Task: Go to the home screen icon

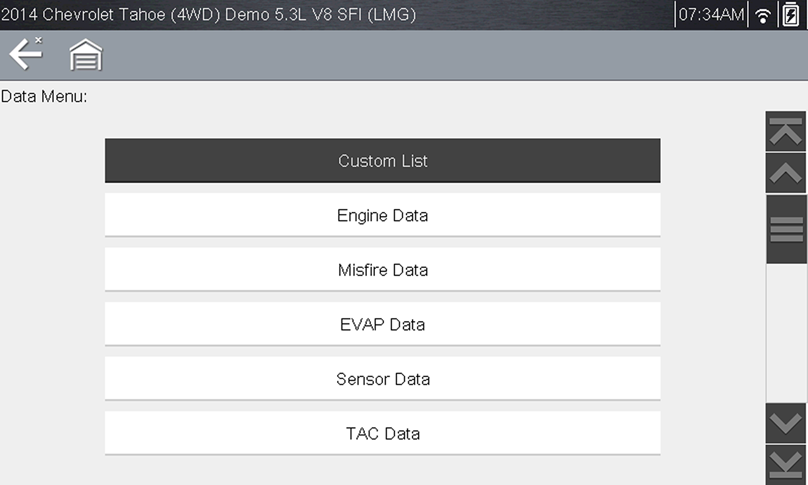Action: [x=86, y=55]
